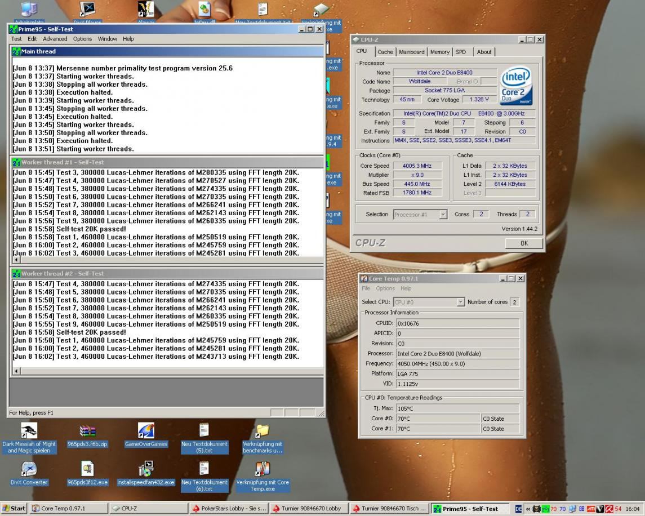
Task: Switch to the Memory tab in CPU-Z
Action: tap(440, 52)
